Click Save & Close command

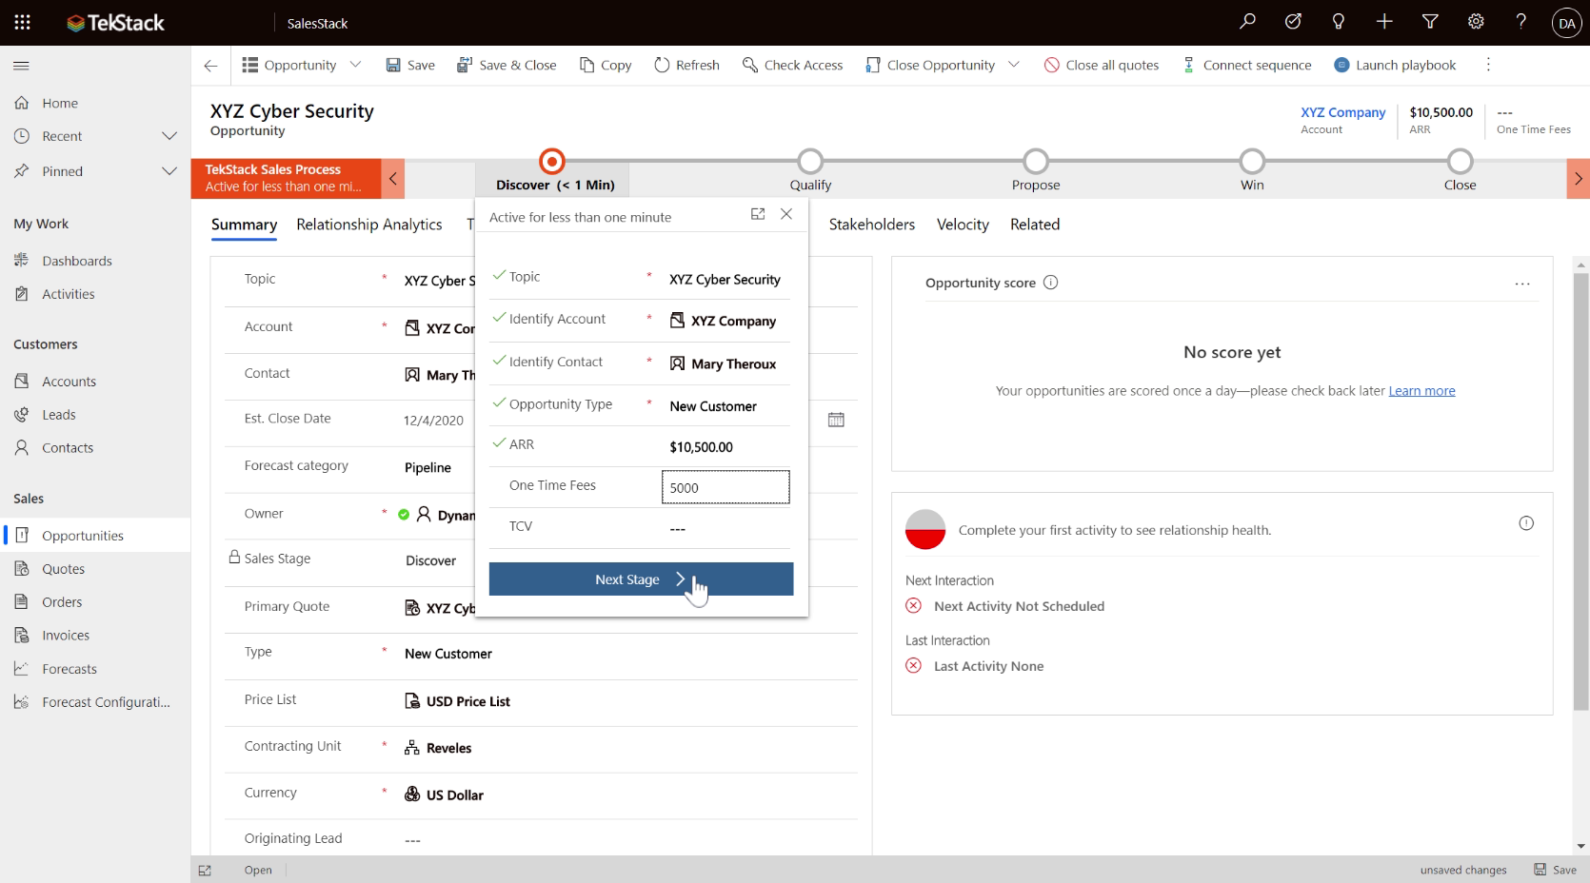[507, 65]
